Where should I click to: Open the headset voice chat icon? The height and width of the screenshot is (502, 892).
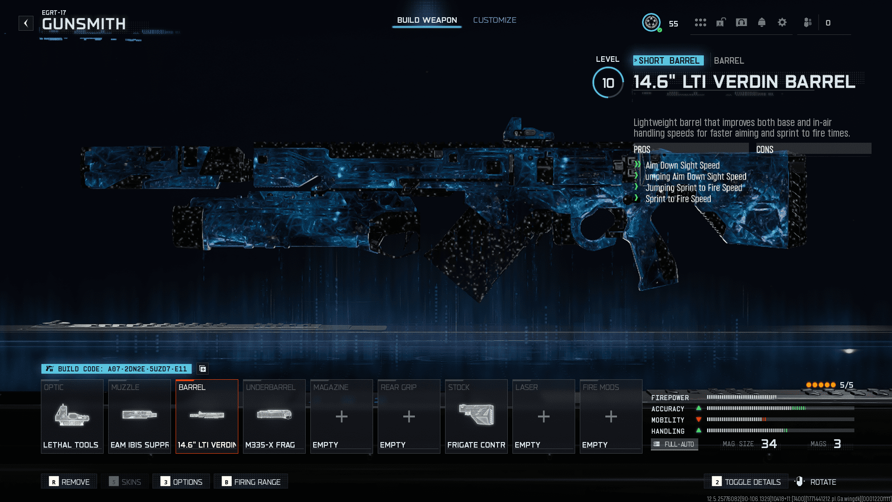tap(741, 22)
